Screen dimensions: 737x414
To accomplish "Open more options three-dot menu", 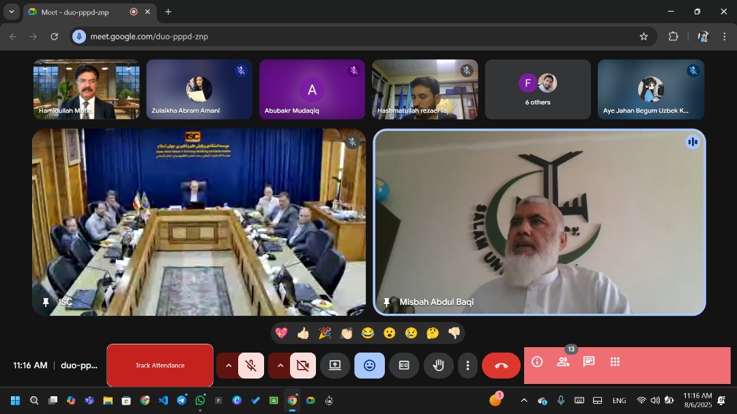I will (x=467, y=366).
